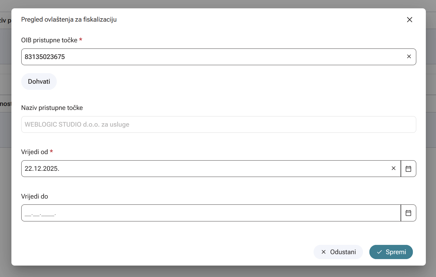Image resolution: width=436 pixels, height=277 pixels.
Task: Click the Naziv pristupne točke field
Action: [218, 124]
